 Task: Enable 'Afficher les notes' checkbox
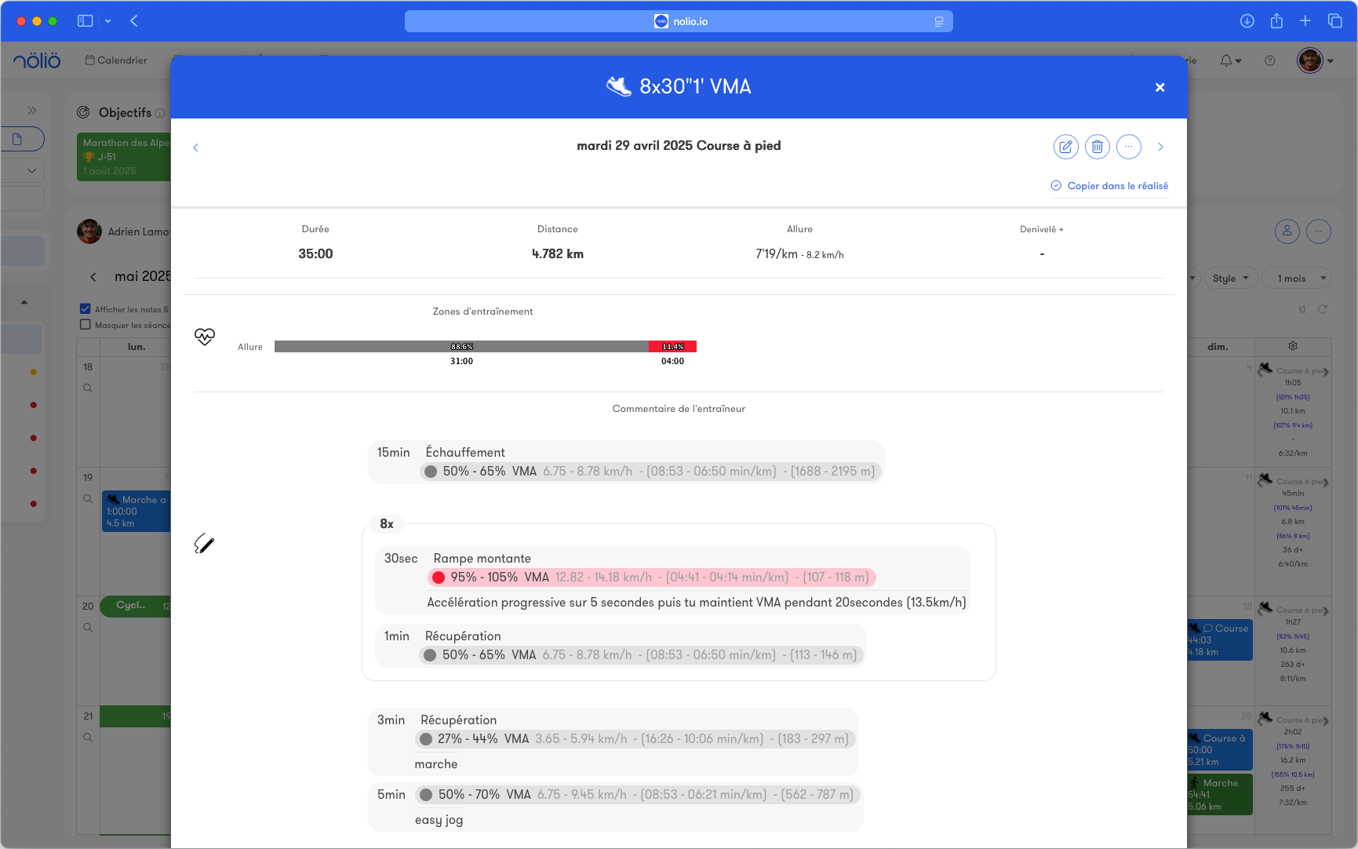[x=86, y=309]
